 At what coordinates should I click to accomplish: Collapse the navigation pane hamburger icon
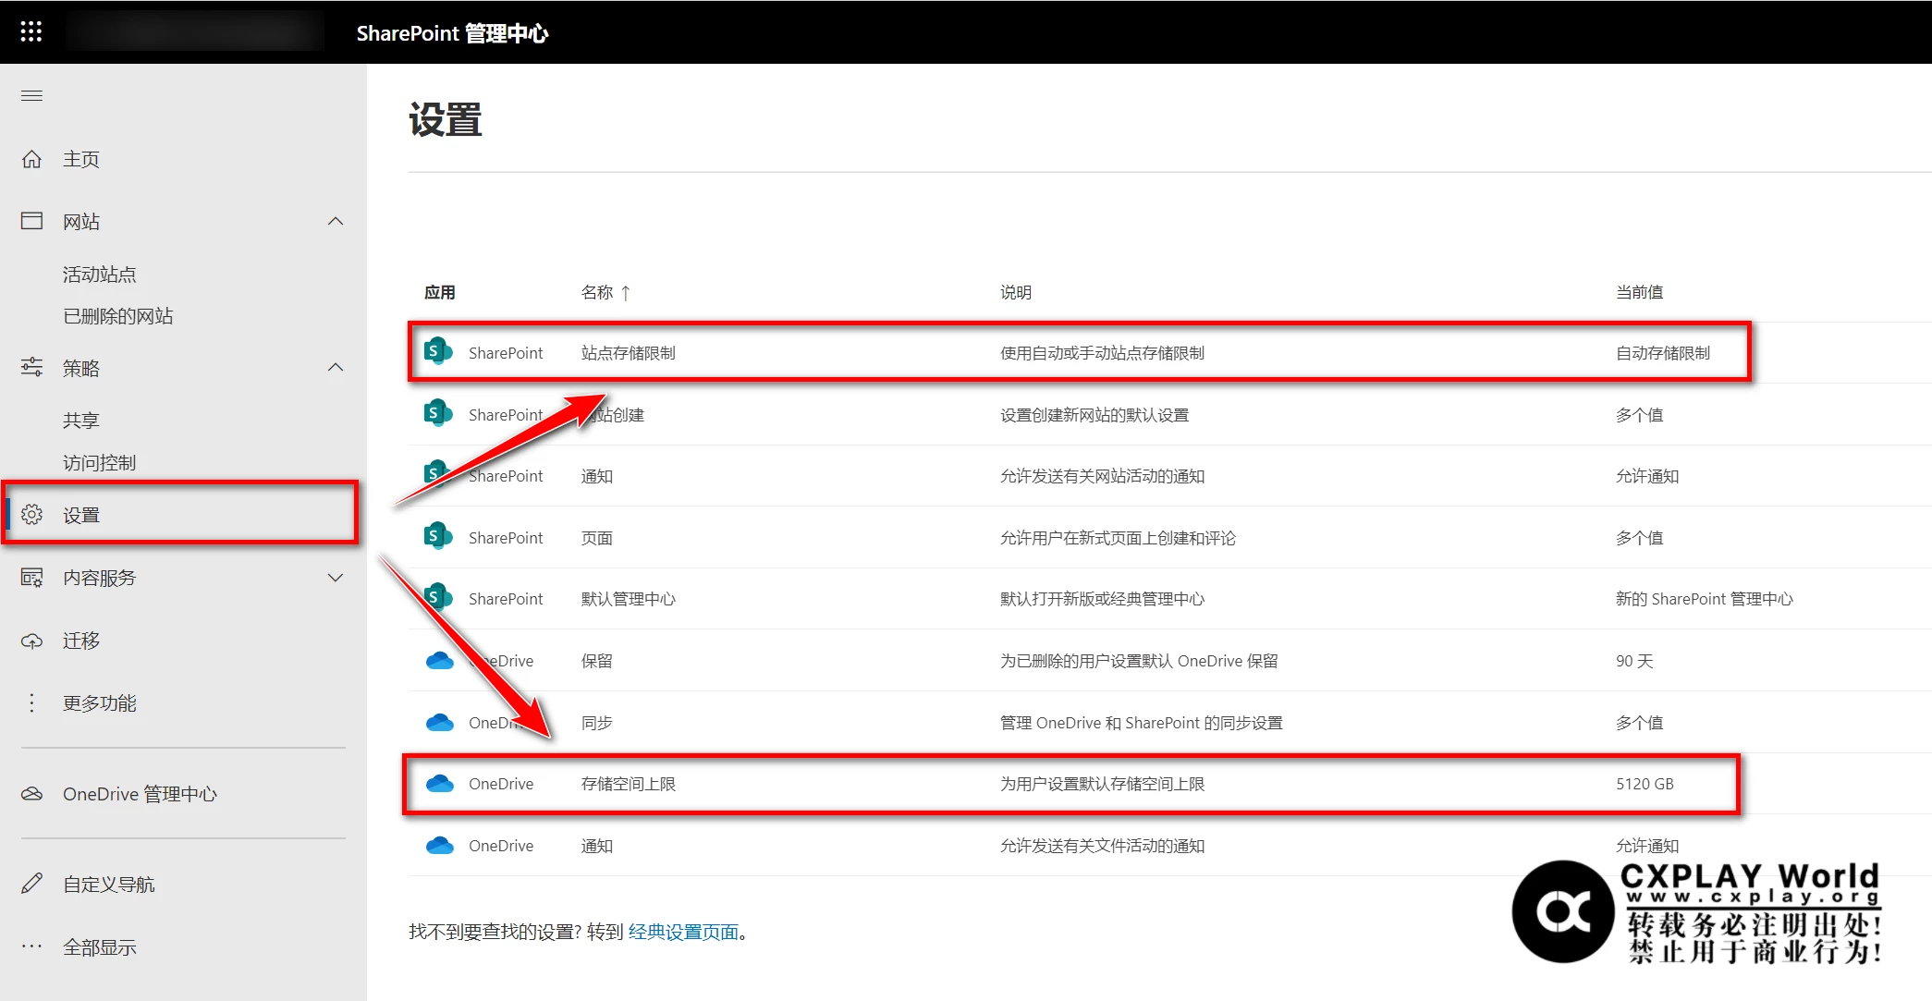tap(31, 96)
